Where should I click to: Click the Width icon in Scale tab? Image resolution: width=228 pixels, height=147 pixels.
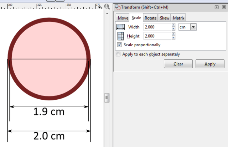120,27
